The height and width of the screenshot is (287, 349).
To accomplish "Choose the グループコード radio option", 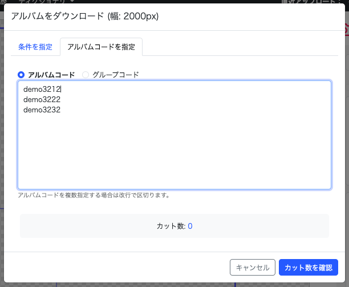I will [x=86, y=74].
